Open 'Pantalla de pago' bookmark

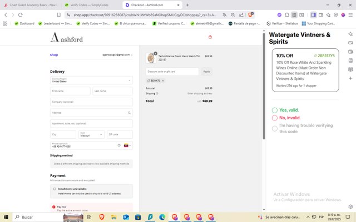click(x=244, y=23)
